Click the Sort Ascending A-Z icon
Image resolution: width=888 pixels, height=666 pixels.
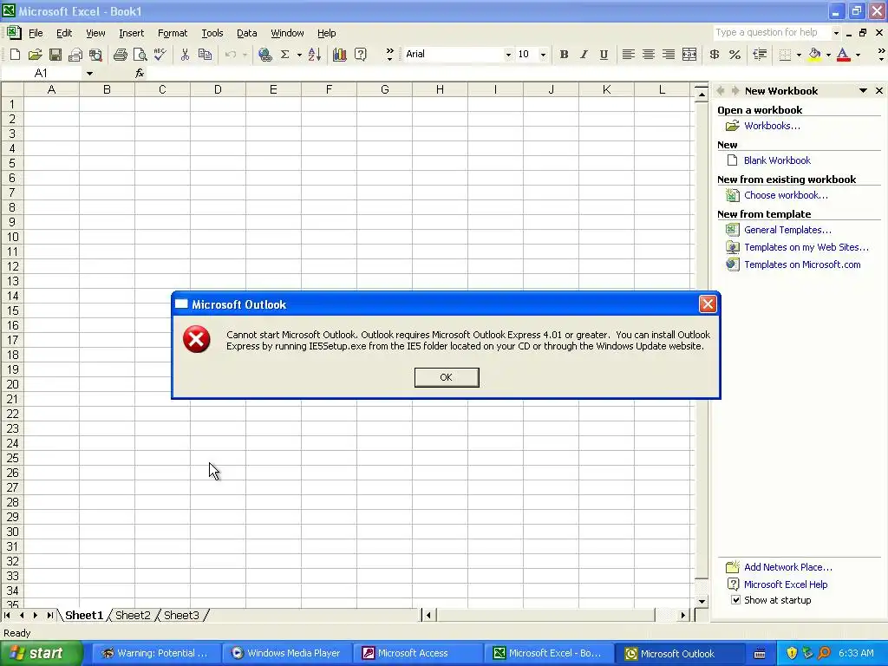(314, 55)
